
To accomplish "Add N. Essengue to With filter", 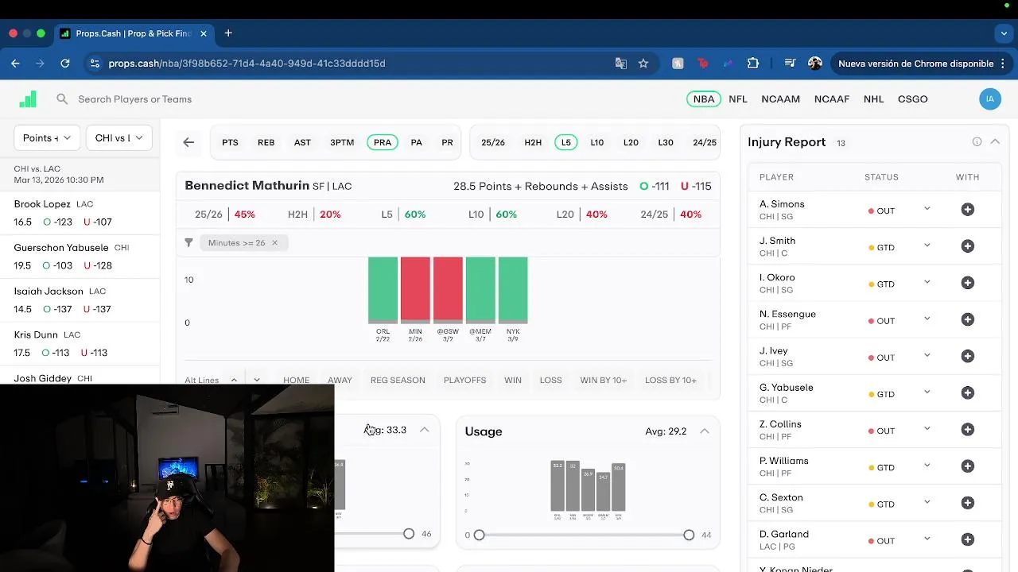I will [x=968, y=319].
